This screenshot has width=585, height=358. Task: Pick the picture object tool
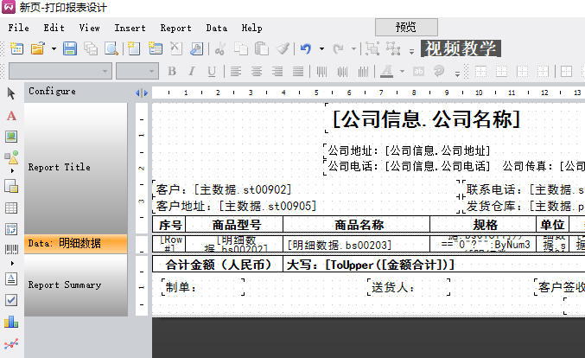point(11,137)
